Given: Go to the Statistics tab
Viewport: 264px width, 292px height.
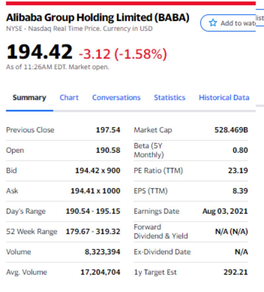Looking at the screenshot, I should pyautogui.click(x=170, y=98).
